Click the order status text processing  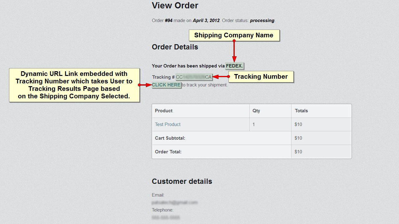[x=262, y=21]
